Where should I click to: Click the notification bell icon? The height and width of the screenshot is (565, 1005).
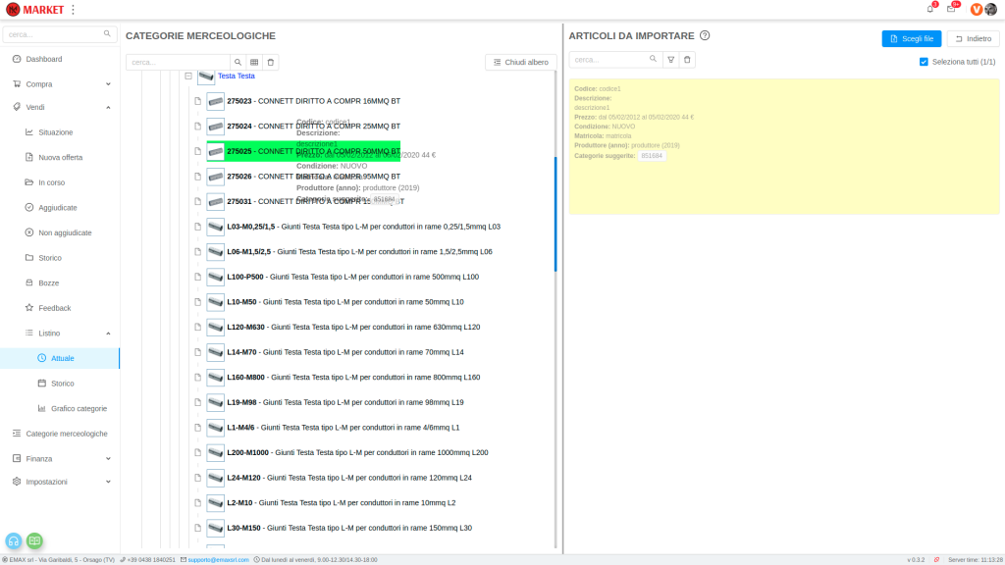929,9
